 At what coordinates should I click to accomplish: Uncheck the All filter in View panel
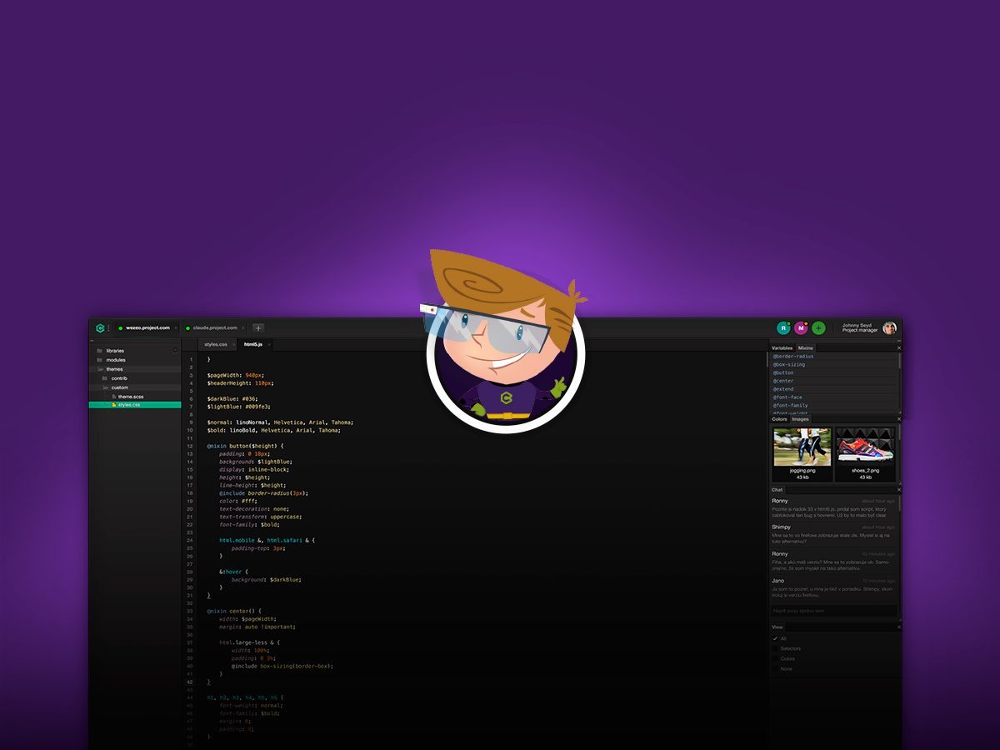click(775, 638)
